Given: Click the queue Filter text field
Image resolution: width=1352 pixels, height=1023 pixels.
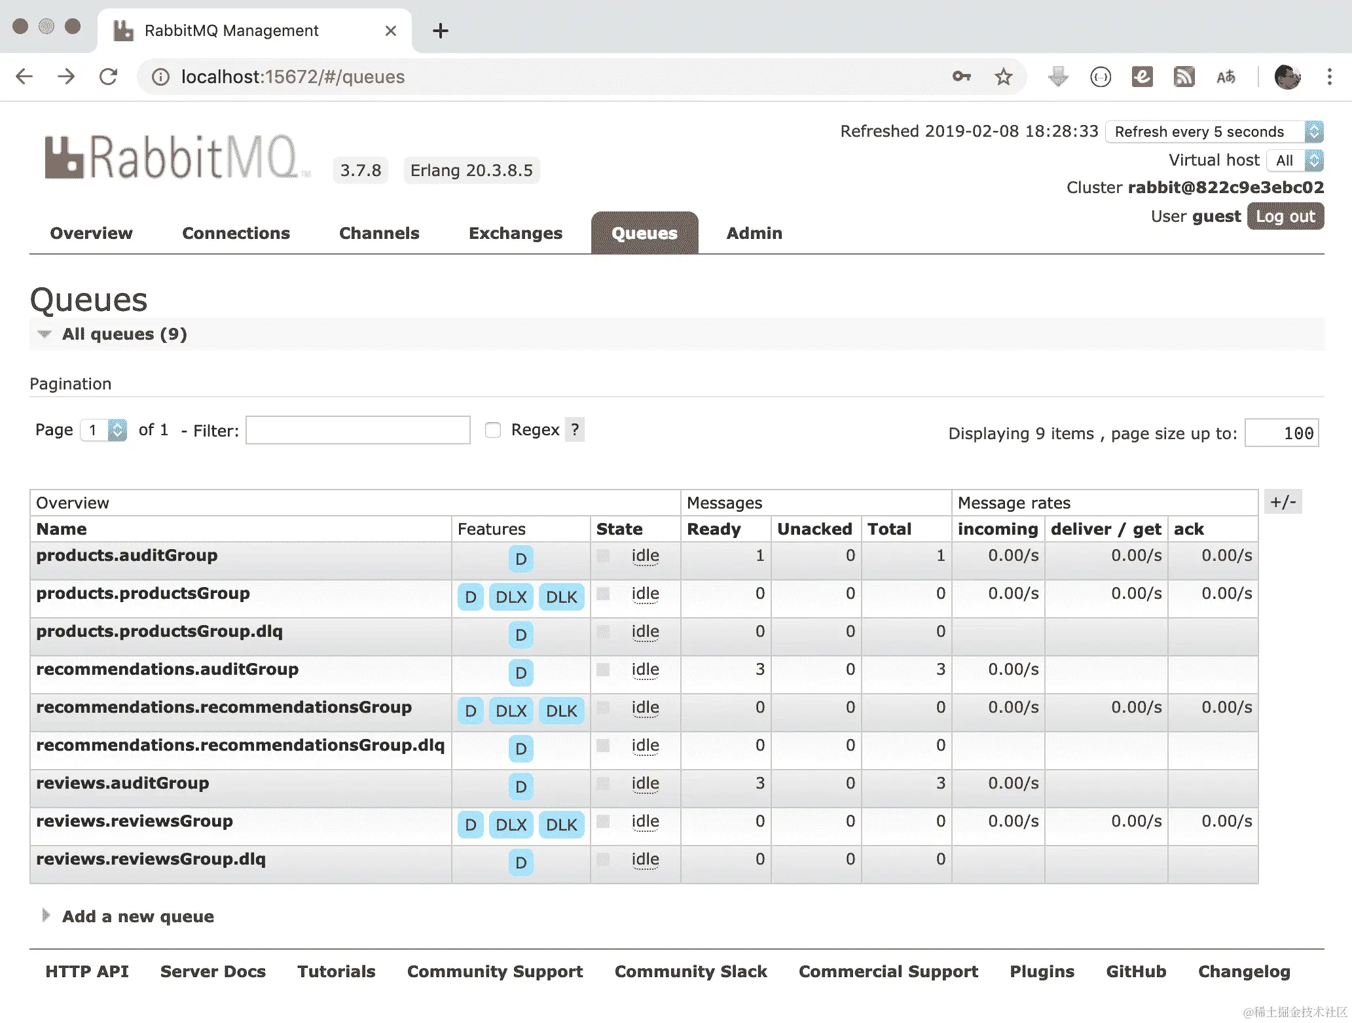Looking at the screenshot, I should coord(357,430).
